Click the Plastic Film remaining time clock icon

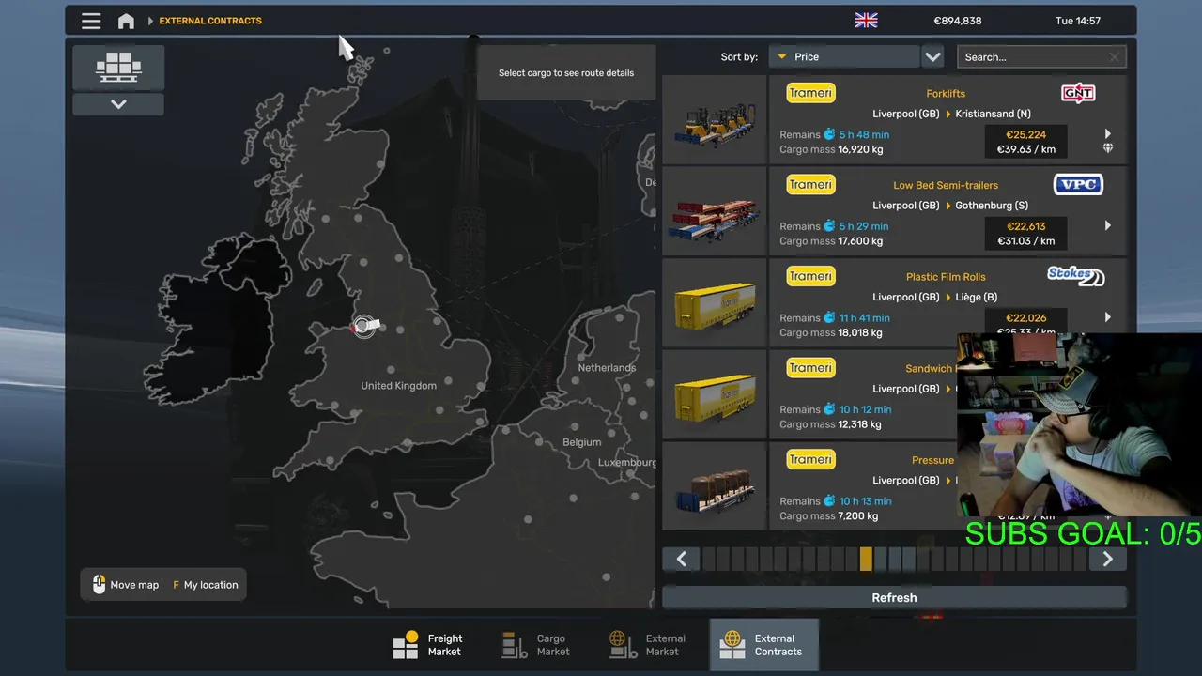coord(829,317)
